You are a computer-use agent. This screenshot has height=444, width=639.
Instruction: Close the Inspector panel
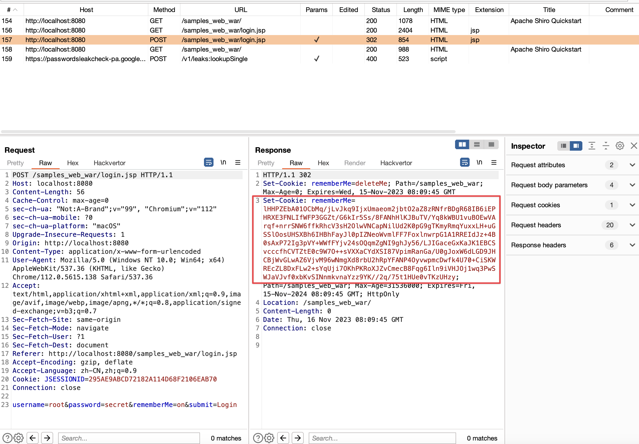[634, 146]
